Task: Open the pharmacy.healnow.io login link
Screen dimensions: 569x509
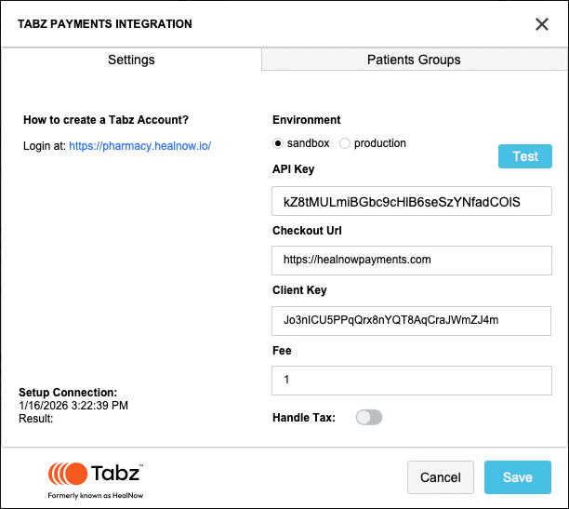Action: coord(139,146)
